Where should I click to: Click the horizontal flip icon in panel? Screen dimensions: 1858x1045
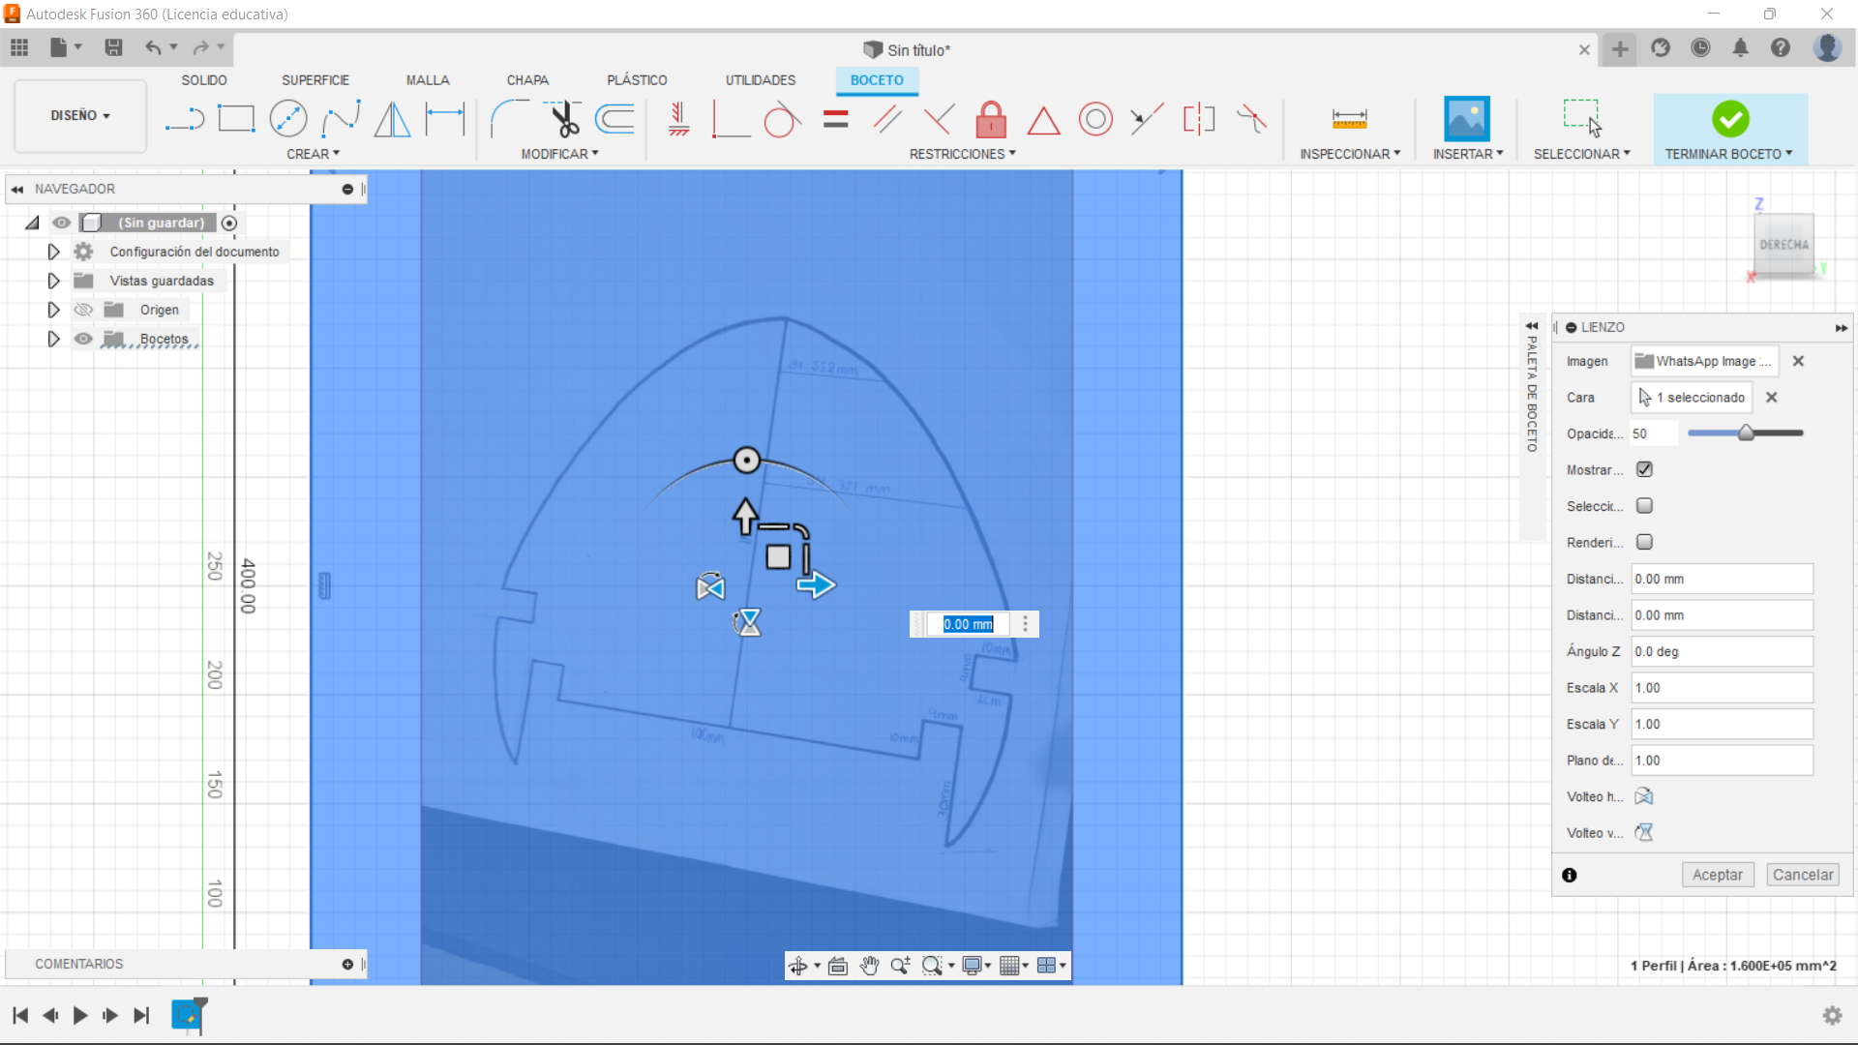[1644, 796]
